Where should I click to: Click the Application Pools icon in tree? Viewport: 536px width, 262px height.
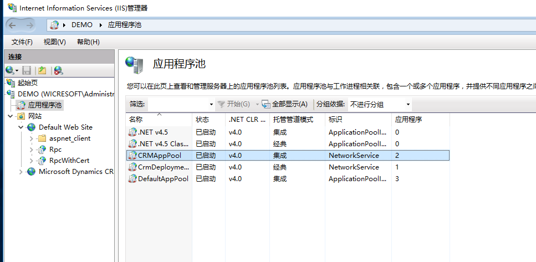[22, 105]
